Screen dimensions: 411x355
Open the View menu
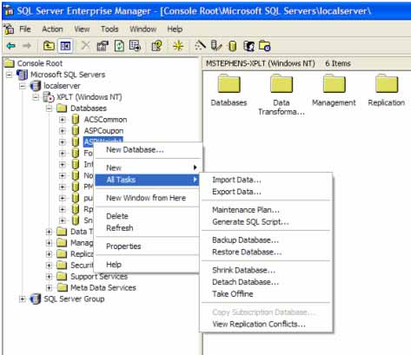click(82, 30)
